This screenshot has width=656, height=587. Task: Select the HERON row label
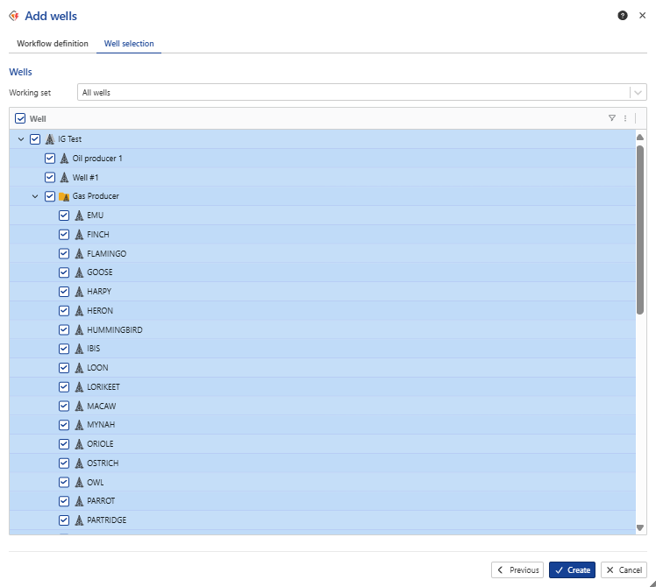100,311
